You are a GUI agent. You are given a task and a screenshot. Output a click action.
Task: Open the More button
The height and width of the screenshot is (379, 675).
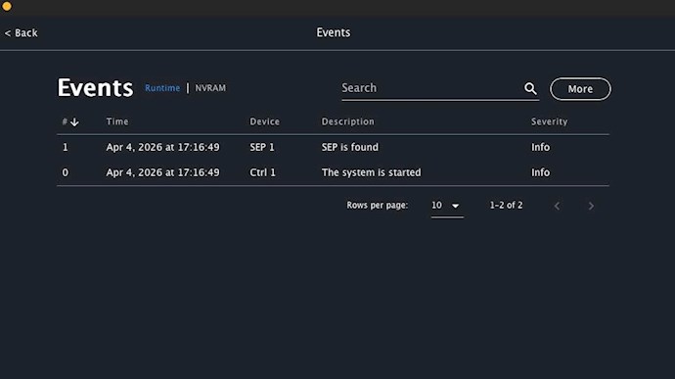click(x=580, y=89)
